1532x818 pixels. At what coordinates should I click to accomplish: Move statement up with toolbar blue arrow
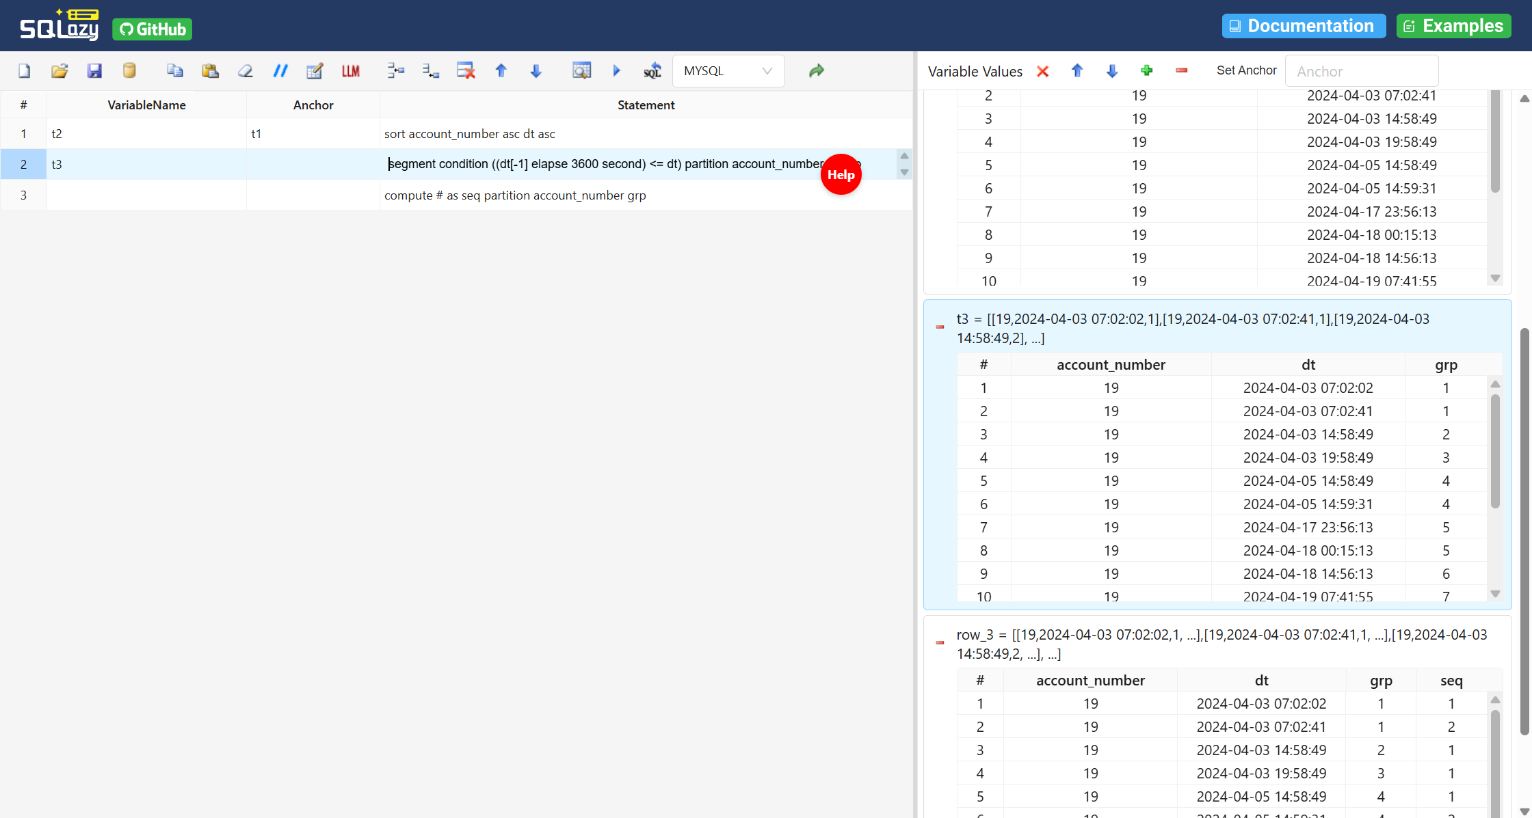[x=501, y=70]
